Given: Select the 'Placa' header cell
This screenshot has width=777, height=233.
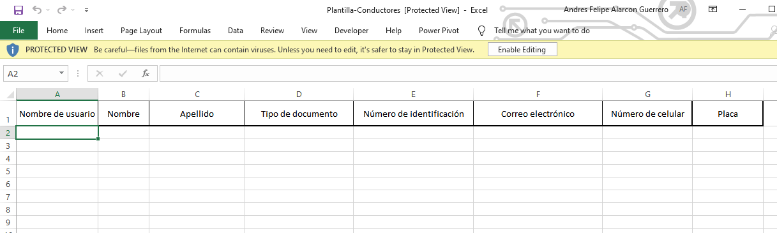Looking at the screenshot, I should (x=728, y=114).
